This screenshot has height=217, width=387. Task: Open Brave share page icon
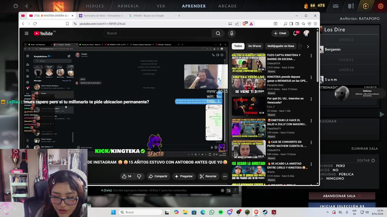[x=237, y=24]
